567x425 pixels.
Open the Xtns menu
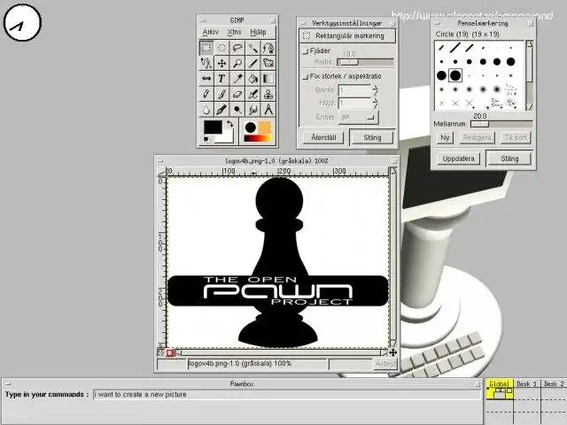pos(234,32)
